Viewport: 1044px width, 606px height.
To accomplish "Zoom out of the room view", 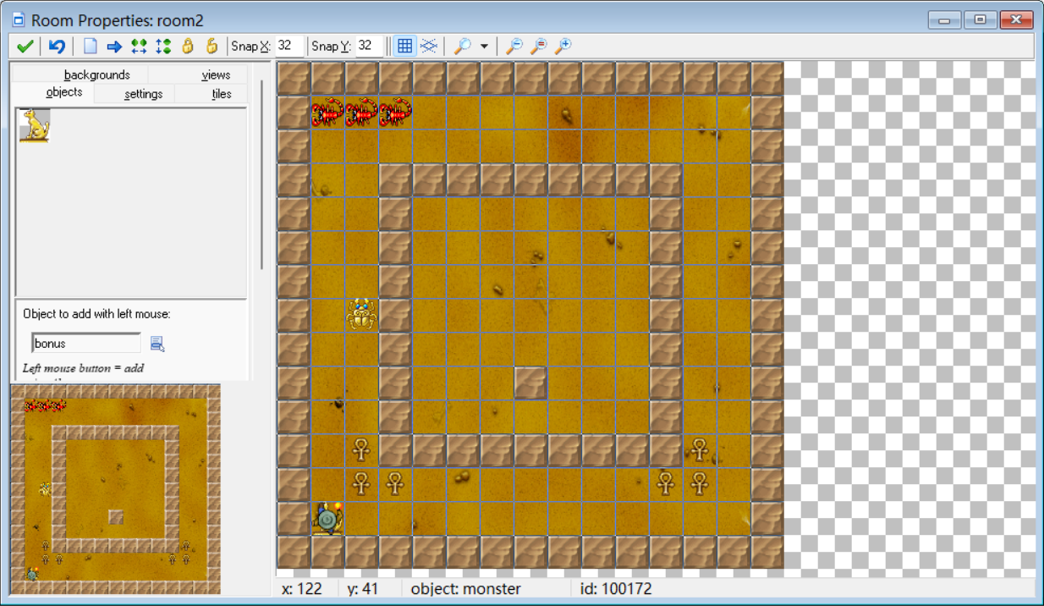I will coord(514,47).
